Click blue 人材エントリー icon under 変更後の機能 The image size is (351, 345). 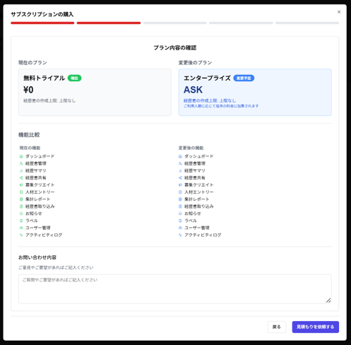(180, 192)
